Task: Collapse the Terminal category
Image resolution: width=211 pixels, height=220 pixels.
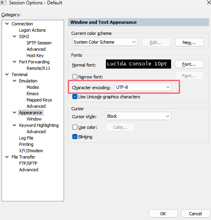Action: point(7,75)
